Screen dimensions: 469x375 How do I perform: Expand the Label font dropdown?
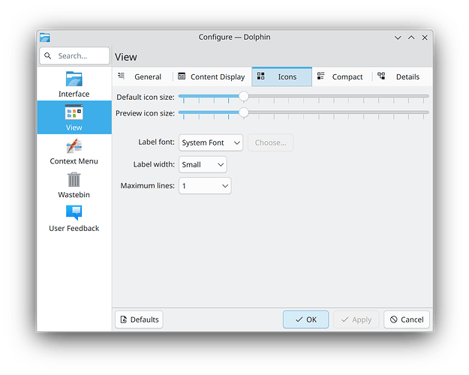211,142
